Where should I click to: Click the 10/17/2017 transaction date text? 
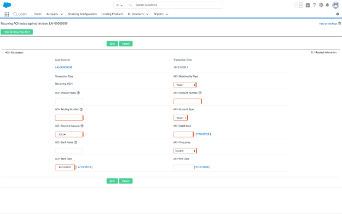pyautogui.click(x=181, y=67)
